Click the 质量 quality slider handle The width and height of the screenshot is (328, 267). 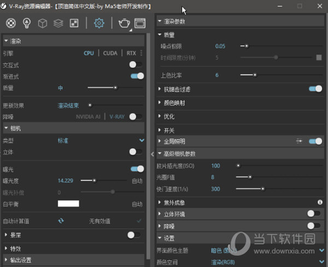[115, 87]
